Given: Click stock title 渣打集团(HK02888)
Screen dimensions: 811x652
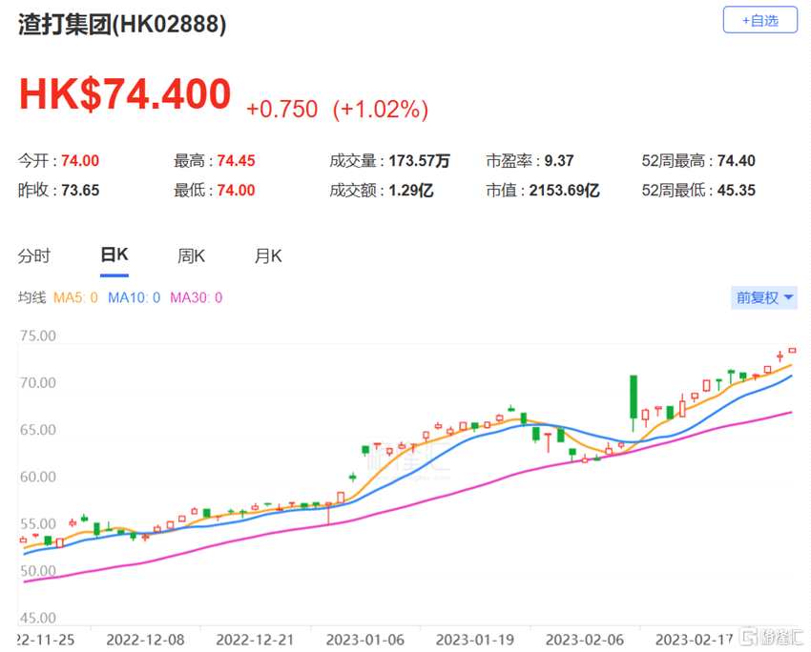Looking at the screenshot, I should tap(122, 24).
